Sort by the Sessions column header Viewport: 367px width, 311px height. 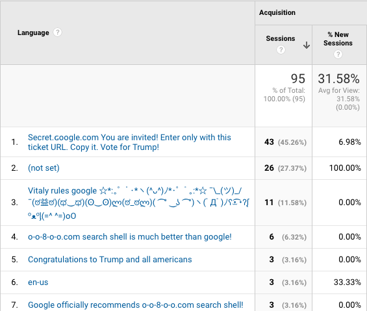point(281,38)
